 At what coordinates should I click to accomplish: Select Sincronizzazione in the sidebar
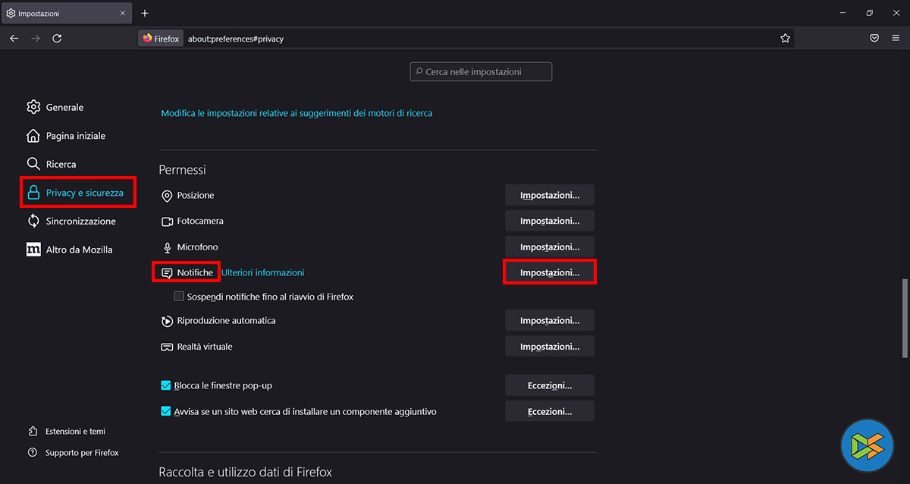pyautogui.click(x=80, y=222)
